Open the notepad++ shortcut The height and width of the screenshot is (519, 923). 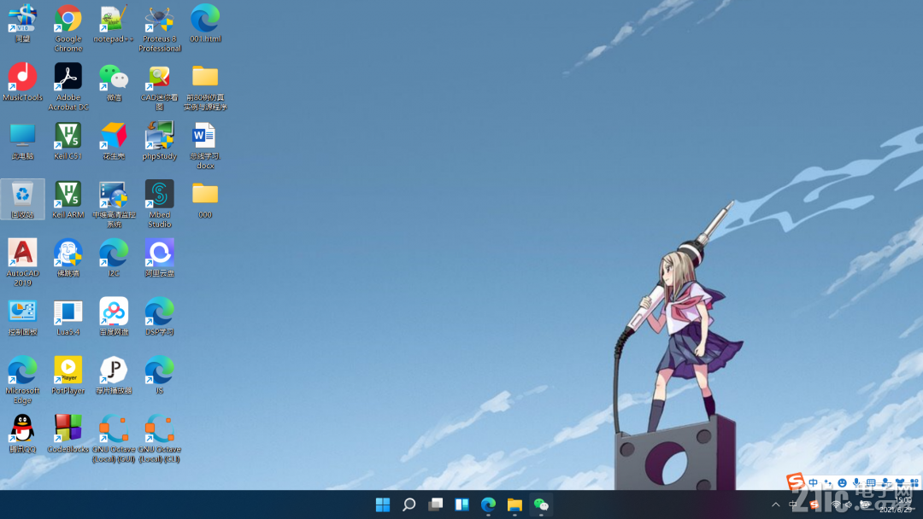tap(114, 24)
